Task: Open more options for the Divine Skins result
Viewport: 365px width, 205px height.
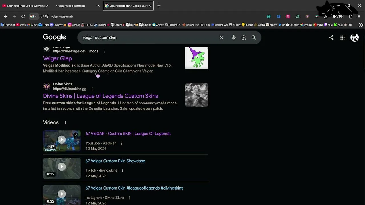Action: [92, 89]
